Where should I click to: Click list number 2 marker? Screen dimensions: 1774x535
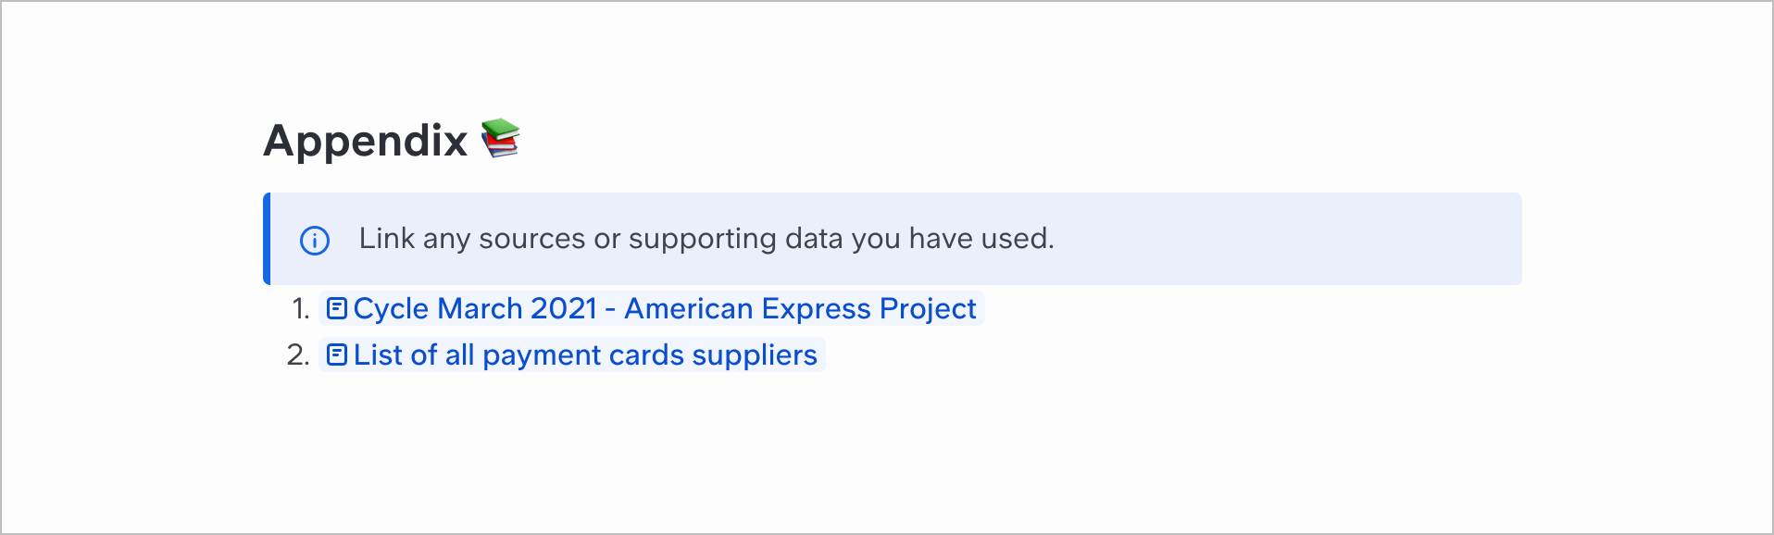(x=298, y=355)
